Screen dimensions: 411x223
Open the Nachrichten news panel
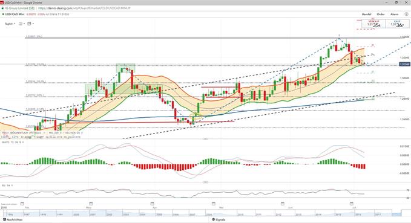[13, 219]
